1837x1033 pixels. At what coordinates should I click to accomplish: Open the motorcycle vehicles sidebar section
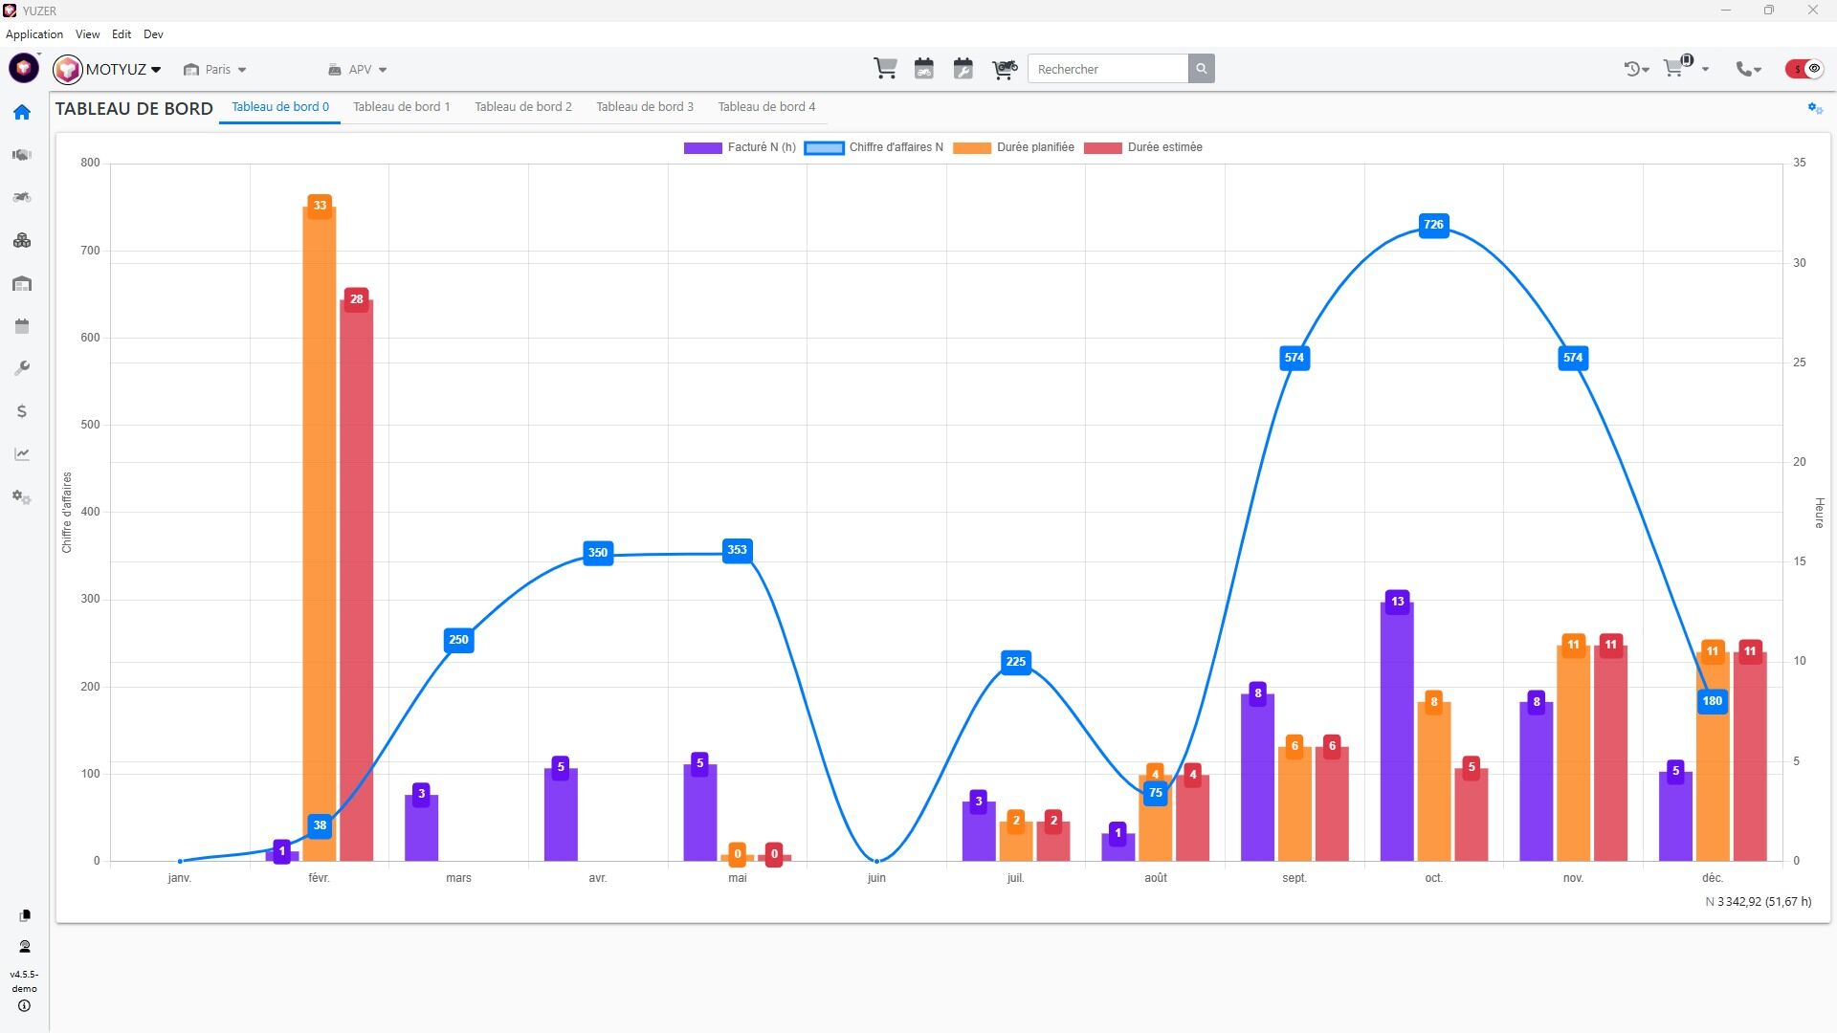point(22,198)
